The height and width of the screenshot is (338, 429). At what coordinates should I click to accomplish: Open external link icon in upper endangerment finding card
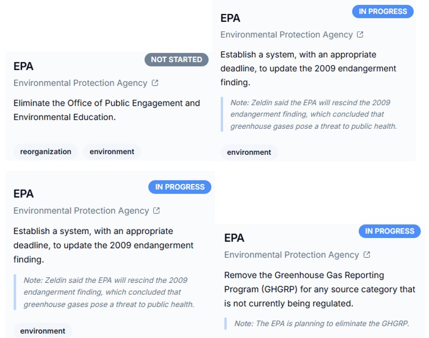tap(360, 35)
